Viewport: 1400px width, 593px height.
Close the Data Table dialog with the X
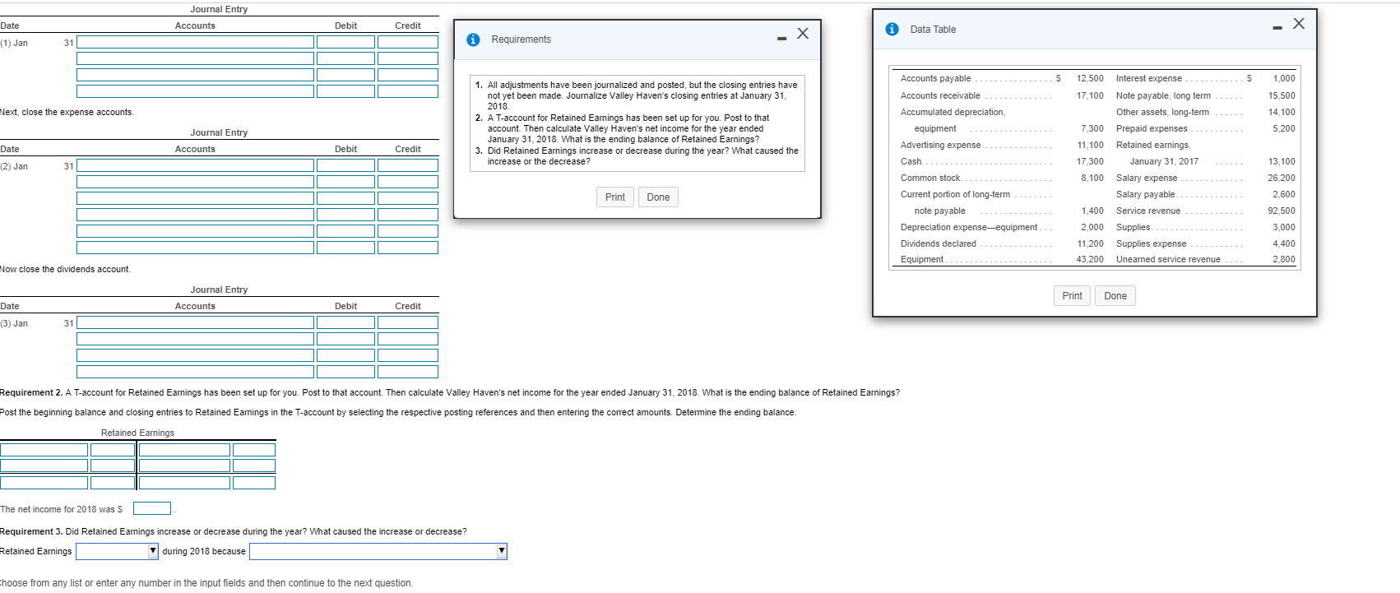coord(1299,24)
